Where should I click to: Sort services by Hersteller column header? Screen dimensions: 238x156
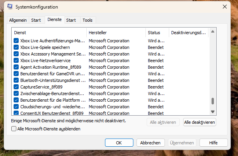pyautogui.click(x=116, y=33)
